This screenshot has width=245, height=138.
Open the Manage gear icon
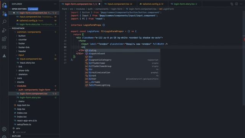click(4, 136)
